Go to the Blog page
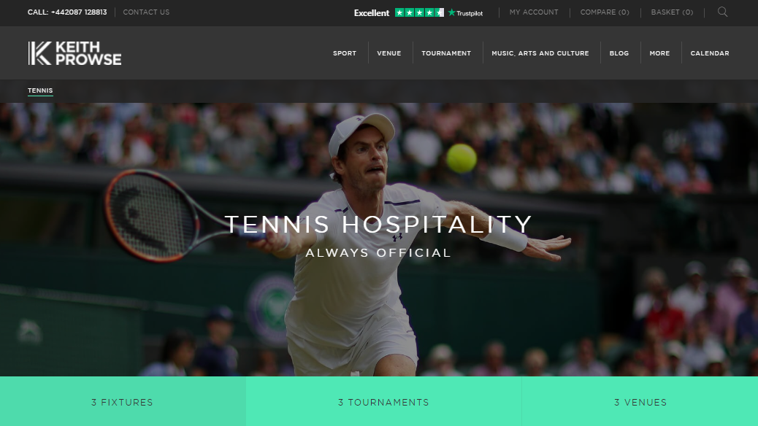 619,53
